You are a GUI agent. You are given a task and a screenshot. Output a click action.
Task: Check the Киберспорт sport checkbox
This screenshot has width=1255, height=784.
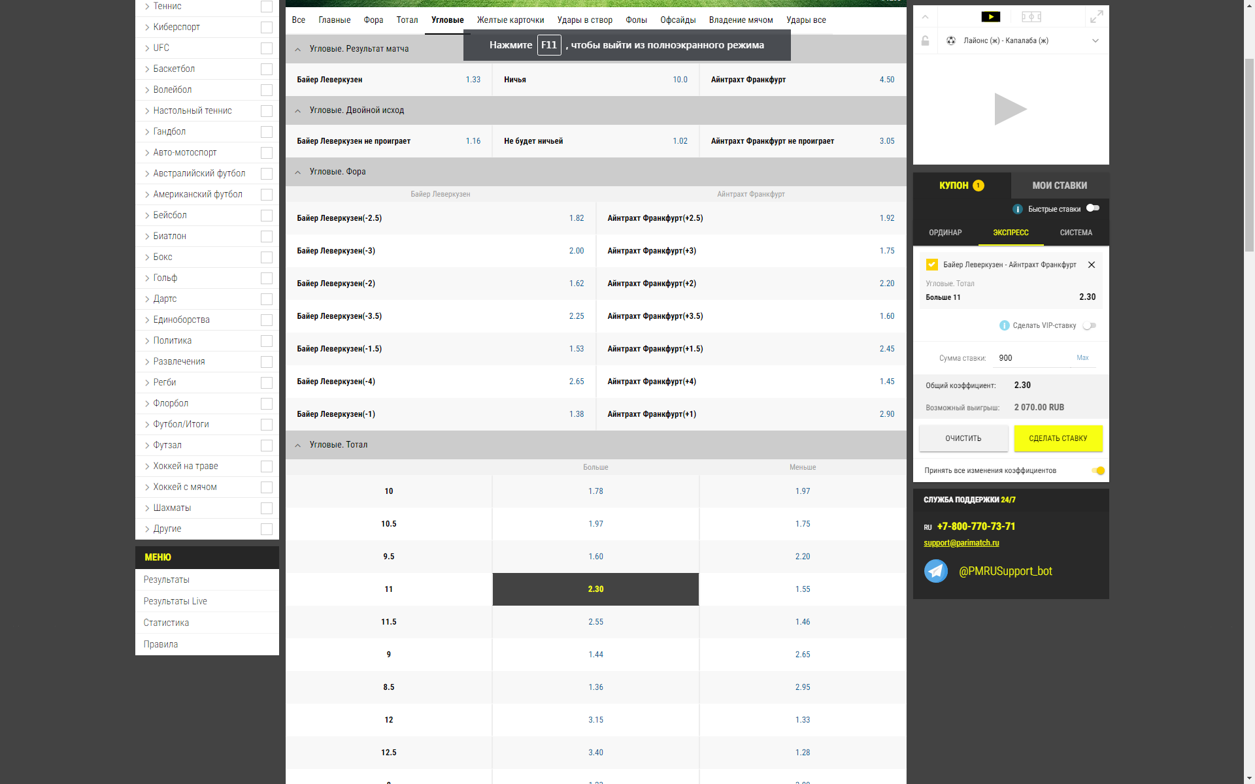pos(267,27)
